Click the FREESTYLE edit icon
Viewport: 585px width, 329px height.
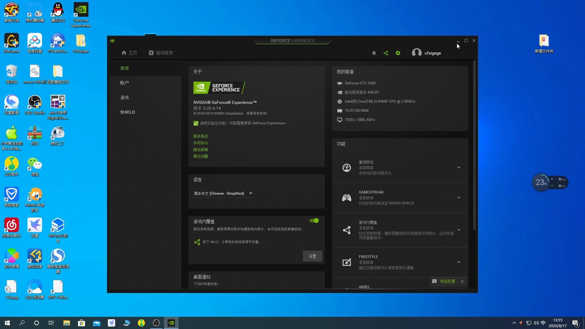click(347, 262)
